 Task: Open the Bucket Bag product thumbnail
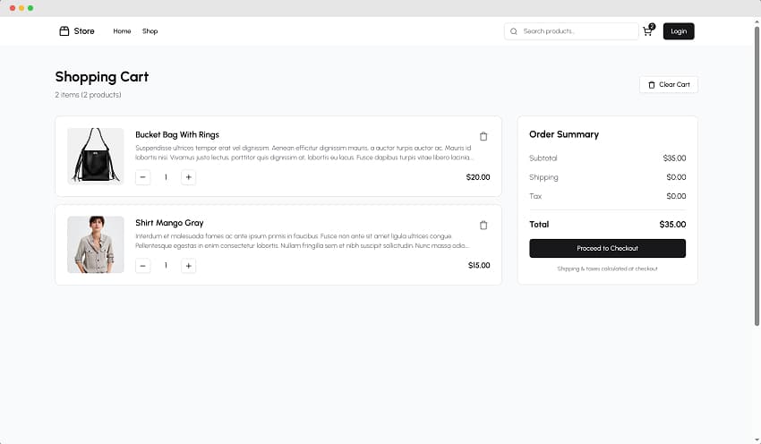tap(96, 157)
